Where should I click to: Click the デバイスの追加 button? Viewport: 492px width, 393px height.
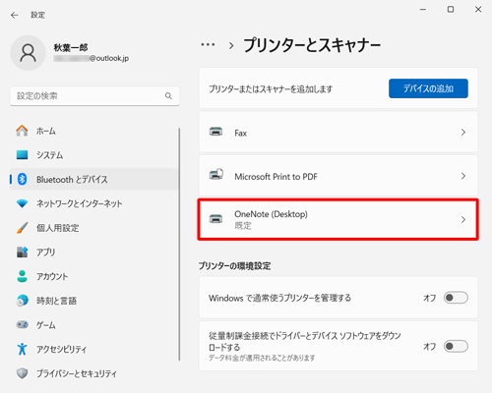(428, 88)
